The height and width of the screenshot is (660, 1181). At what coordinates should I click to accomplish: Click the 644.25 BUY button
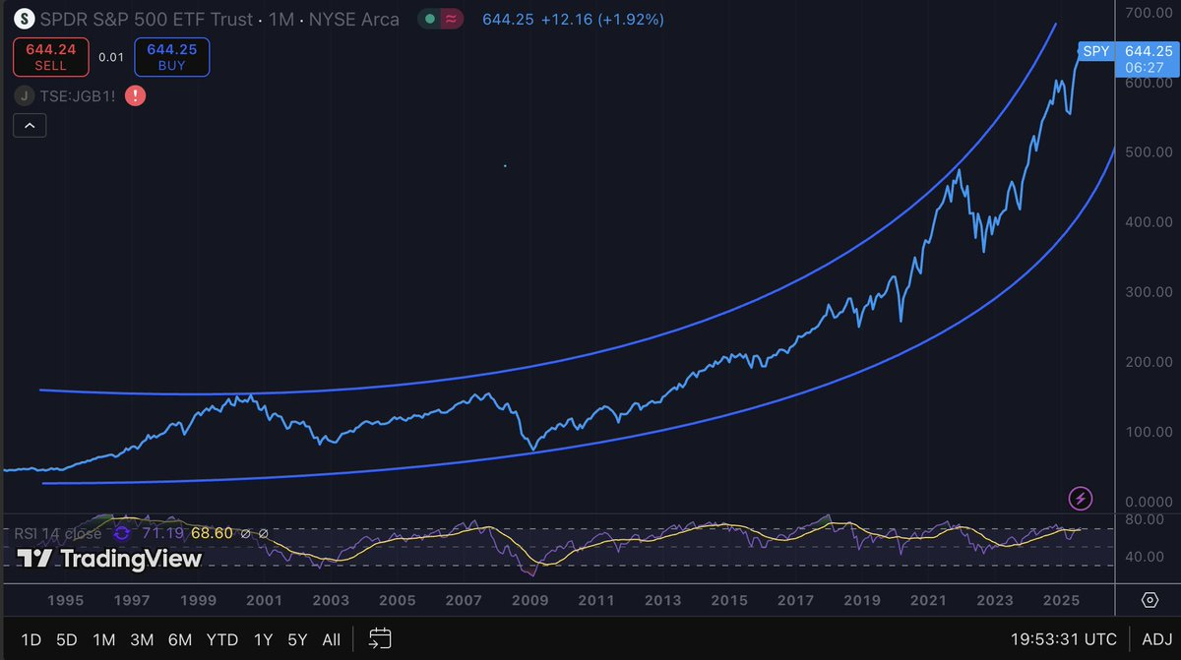point(171,55)
